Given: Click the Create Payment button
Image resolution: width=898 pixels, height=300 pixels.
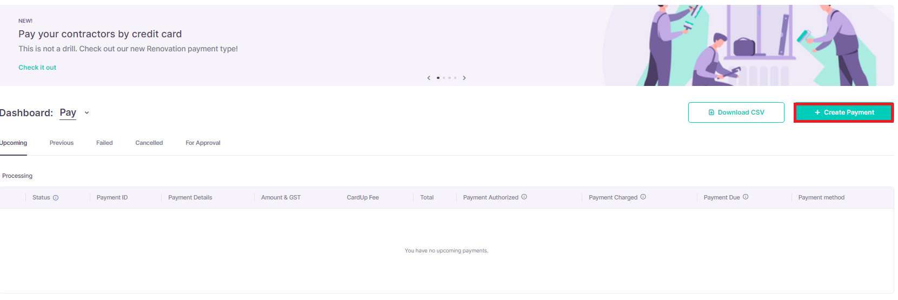Looking at the screenshot, I should (843, 112).
